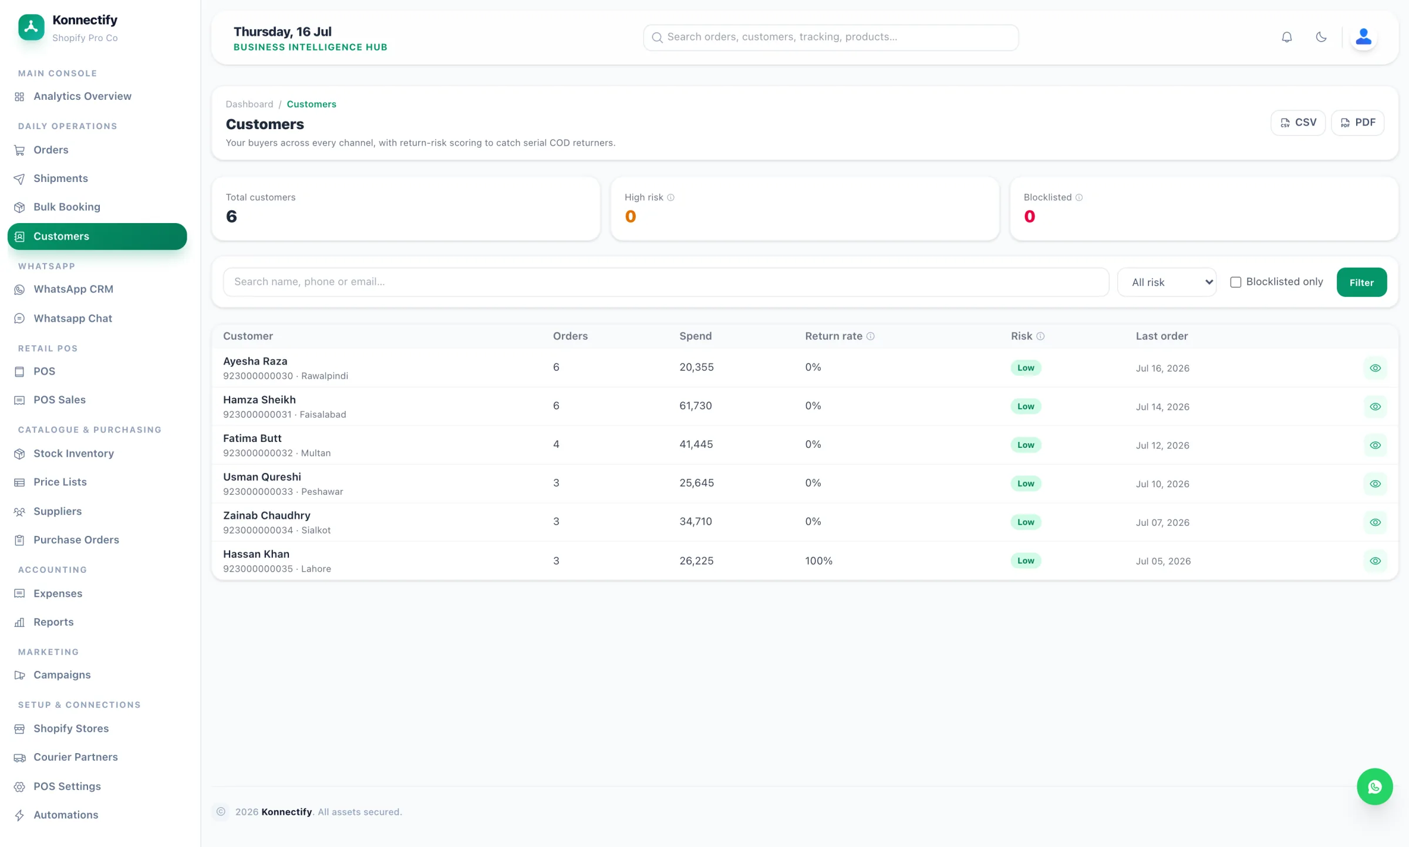Screen dimensions: 1409x847
Task: Open the floating WhatsApp chat button
Action: [x=1374, y=786]
